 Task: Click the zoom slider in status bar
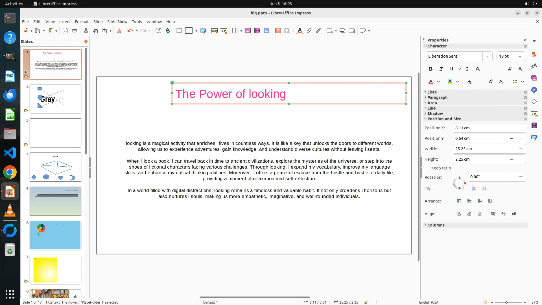click(507, 302)
